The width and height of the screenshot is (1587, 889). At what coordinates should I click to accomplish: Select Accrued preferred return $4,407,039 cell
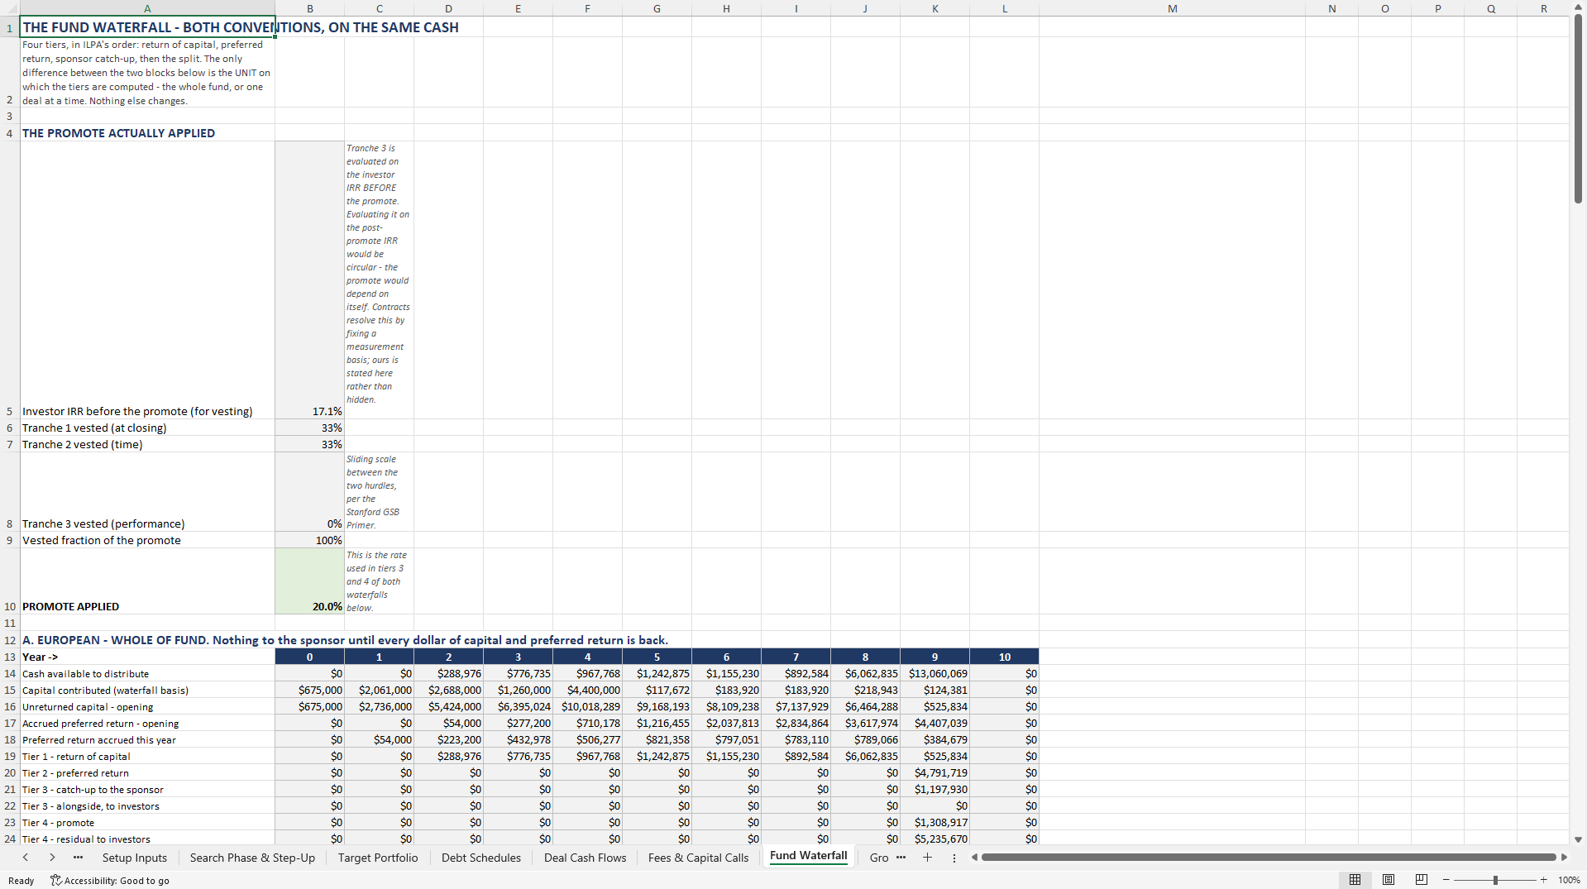[935, 723]
